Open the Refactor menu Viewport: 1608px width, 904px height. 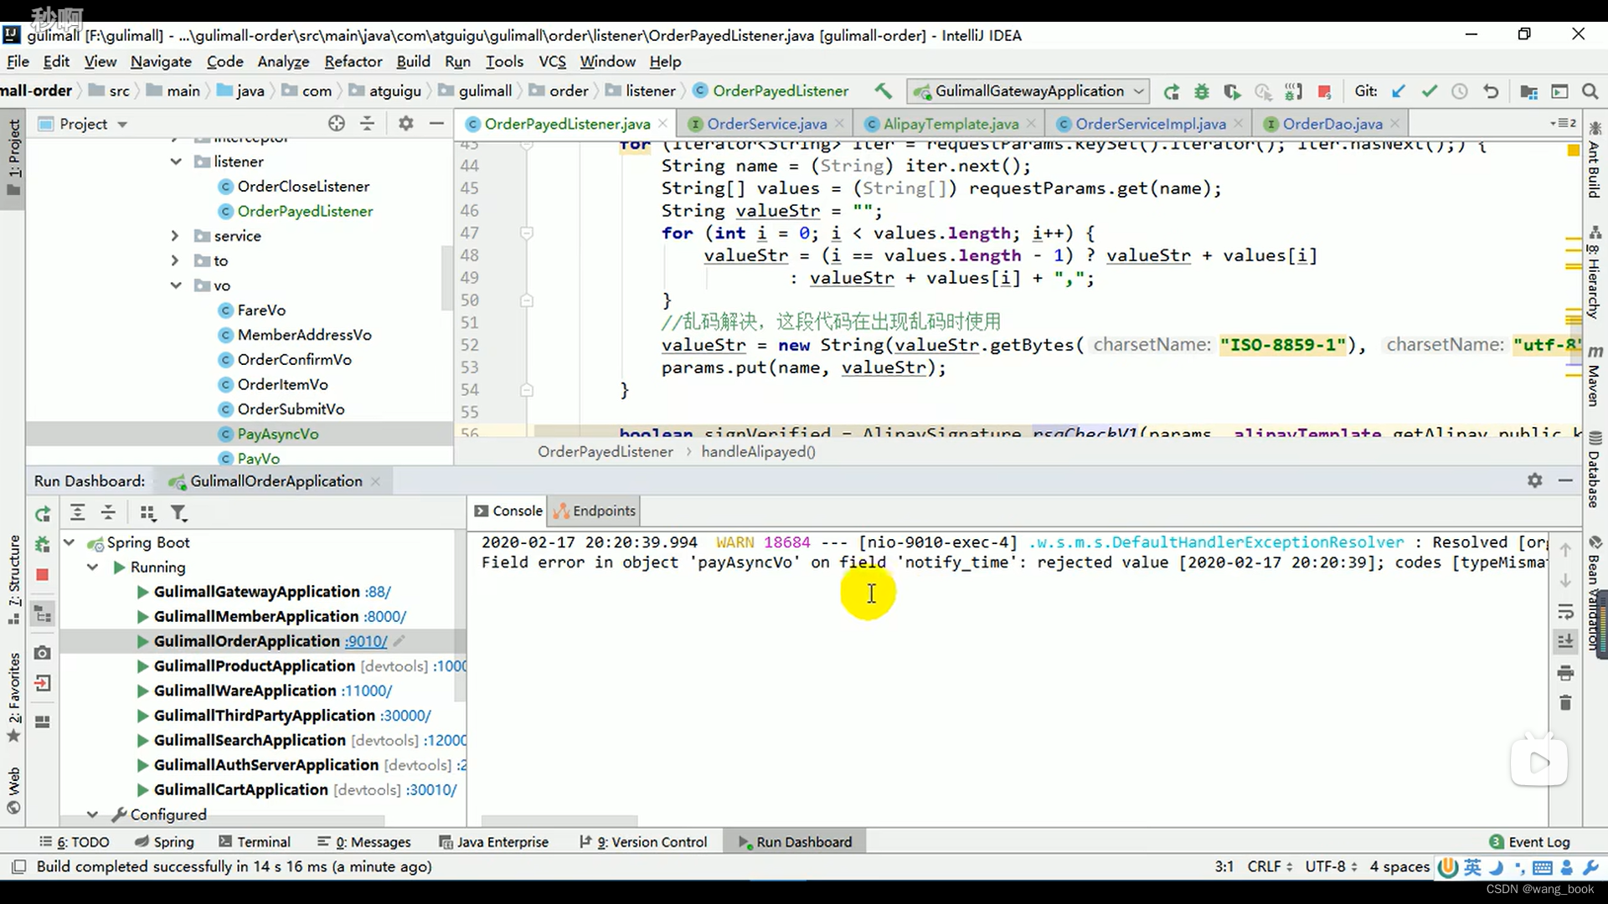[353, 61]
